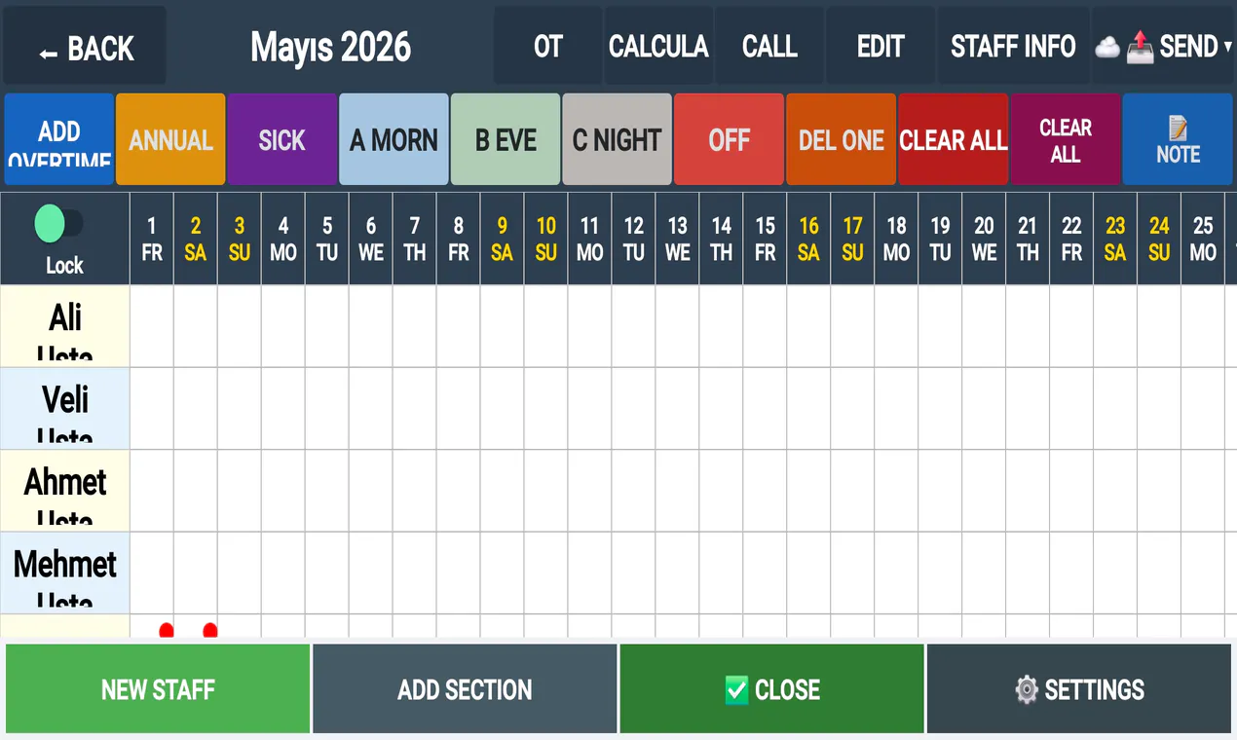Choose the C NIGHT shift
Viewport: 1237px width, 740px height.
[x=617, y=139]
